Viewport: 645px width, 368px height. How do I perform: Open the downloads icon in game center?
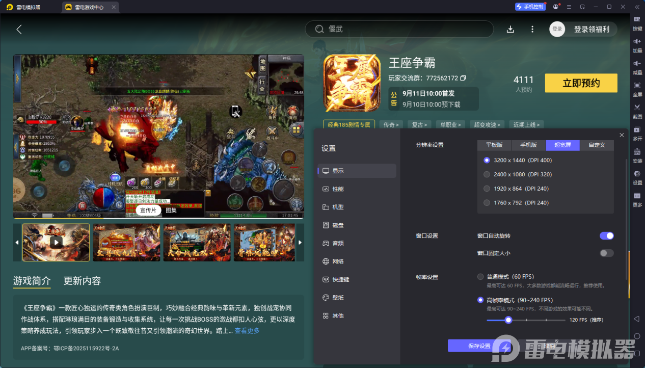click(x=510, y=29)
